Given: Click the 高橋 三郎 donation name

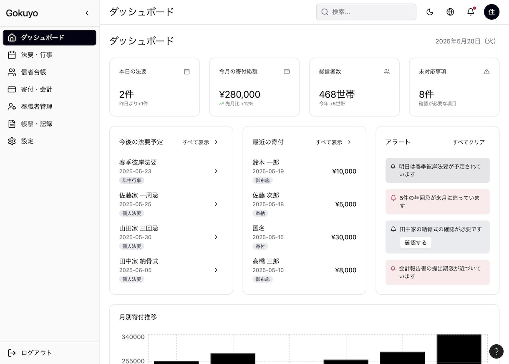Looking at the screenshot, I should tap(266, 261).
